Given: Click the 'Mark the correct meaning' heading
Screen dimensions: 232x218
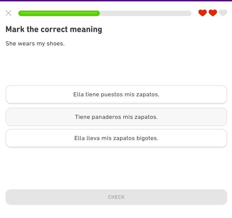Looking at the screenshot, I should [54, 29].
